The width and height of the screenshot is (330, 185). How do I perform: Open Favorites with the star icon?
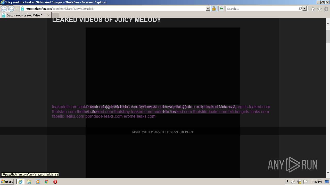(x=319, y=9)
